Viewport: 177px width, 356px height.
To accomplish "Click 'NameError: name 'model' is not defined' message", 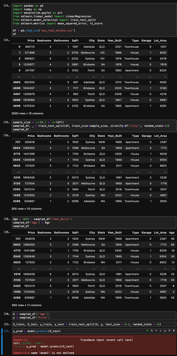I will click(x=43, y=353).
